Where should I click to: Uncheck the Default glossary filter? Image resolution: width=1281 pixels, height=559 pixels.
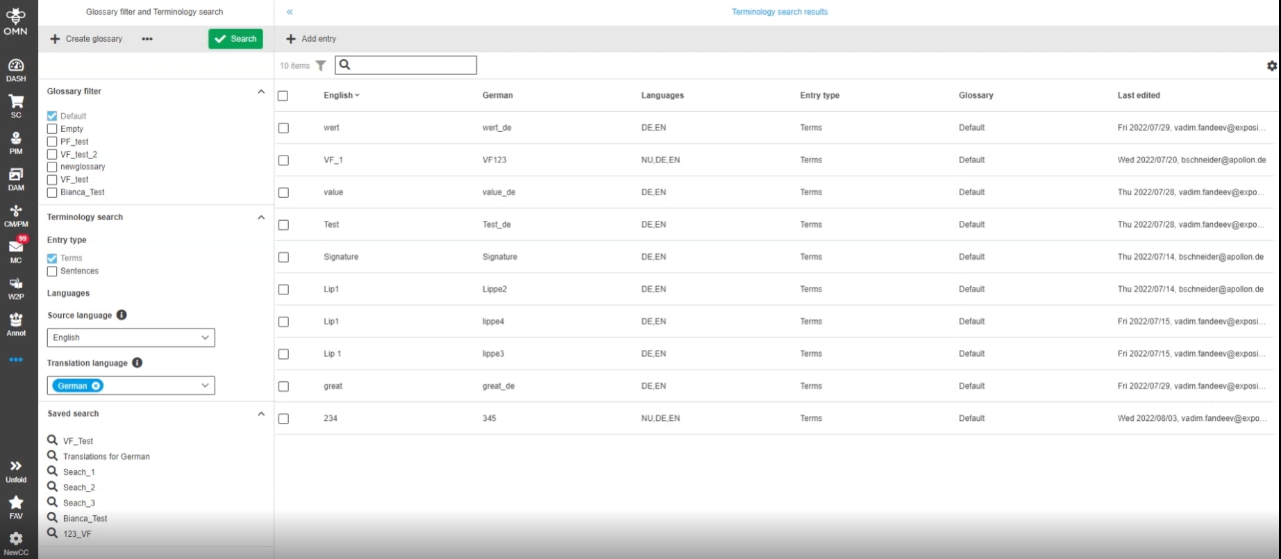click(x=52, y=116)
